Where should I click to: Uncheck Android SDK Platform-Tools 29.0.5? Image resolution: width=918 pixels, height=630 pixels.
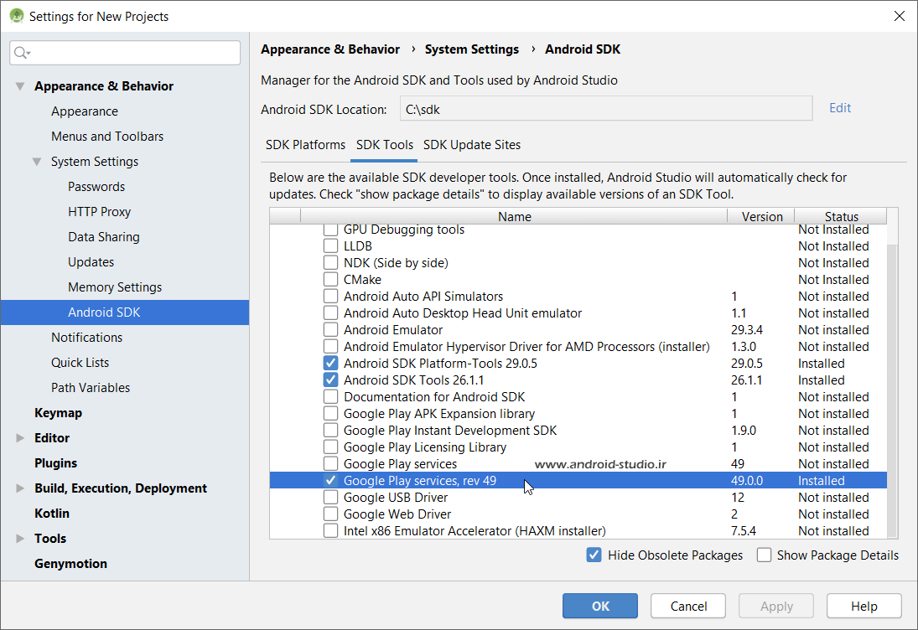331,364
